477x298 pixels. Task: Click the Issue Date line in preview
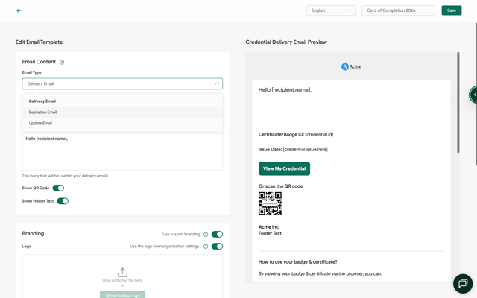pos(293,149)
